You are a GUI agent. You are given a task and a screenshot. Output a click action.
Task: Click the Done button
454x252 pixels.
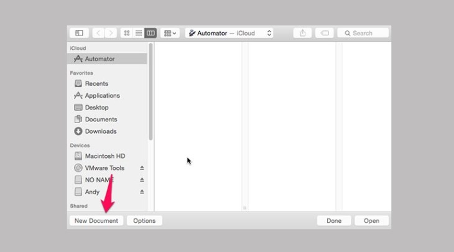pyautogui.click(x=334, y=221)
